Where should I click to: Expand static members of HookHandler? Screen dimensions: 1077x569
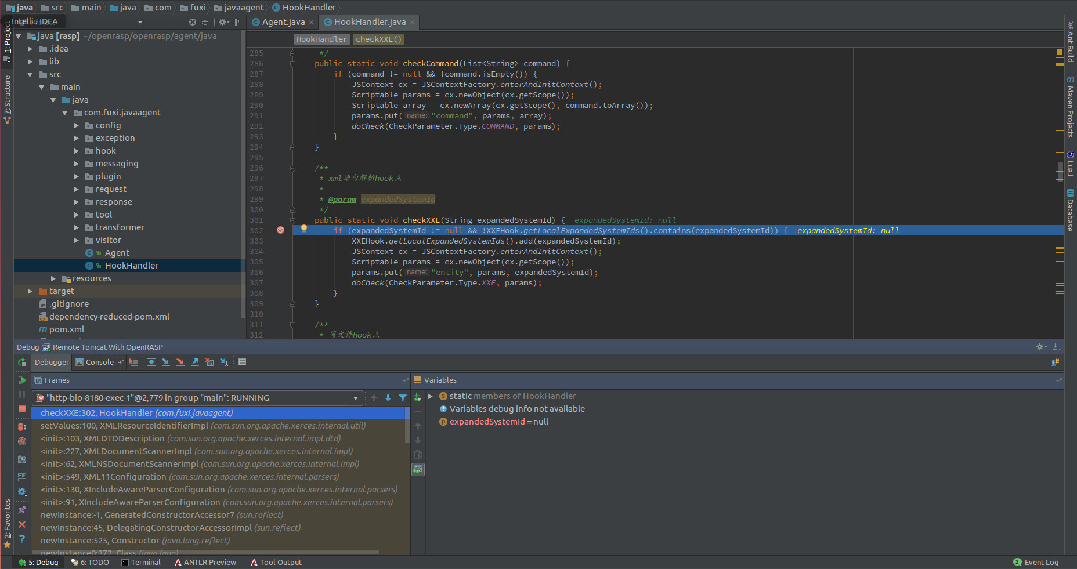(431, 396)
